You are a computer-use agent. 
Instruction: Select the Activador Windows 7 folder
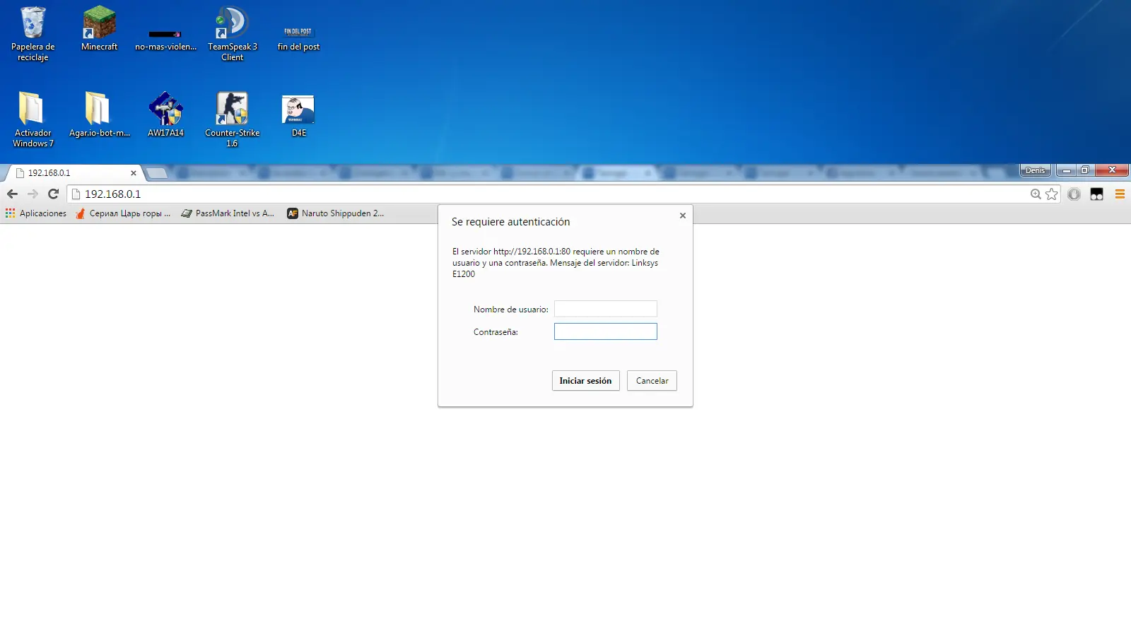click(33, 119)
